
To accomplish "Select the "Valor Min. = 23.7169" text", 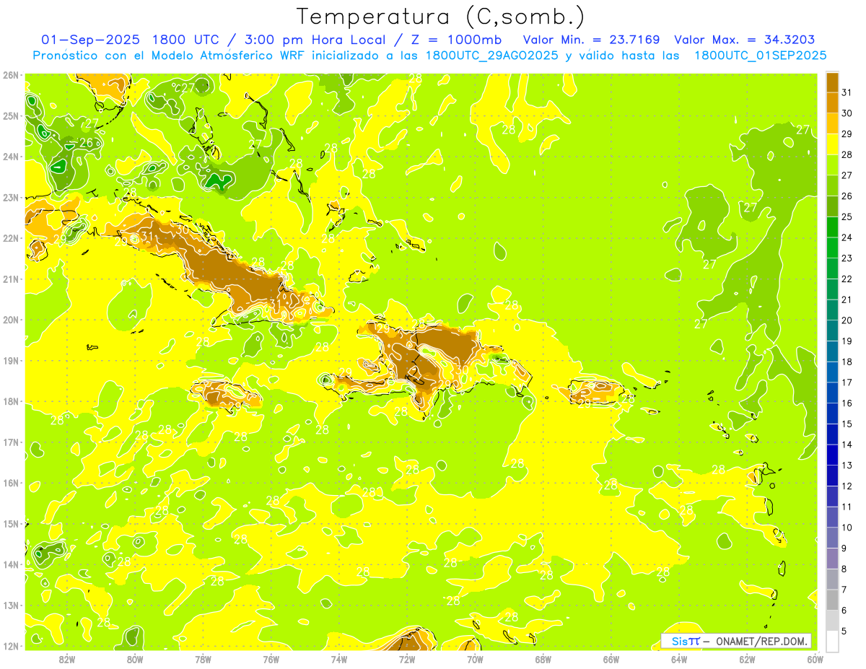I will 591,40.
